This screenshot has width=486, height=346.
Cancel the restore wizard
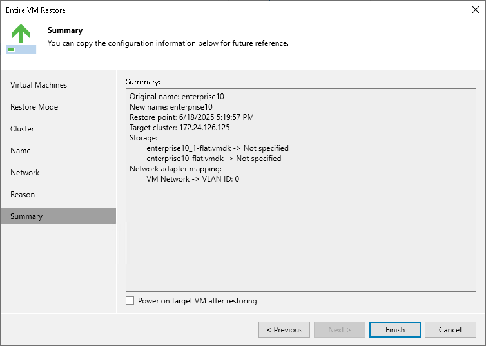click(x=450, y=330)
